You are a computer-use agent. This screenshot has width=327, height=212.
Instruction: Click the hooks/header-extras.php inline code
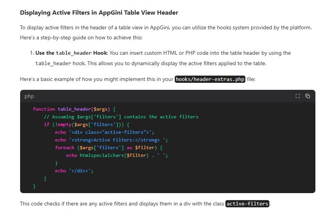[x=210, y=79]
